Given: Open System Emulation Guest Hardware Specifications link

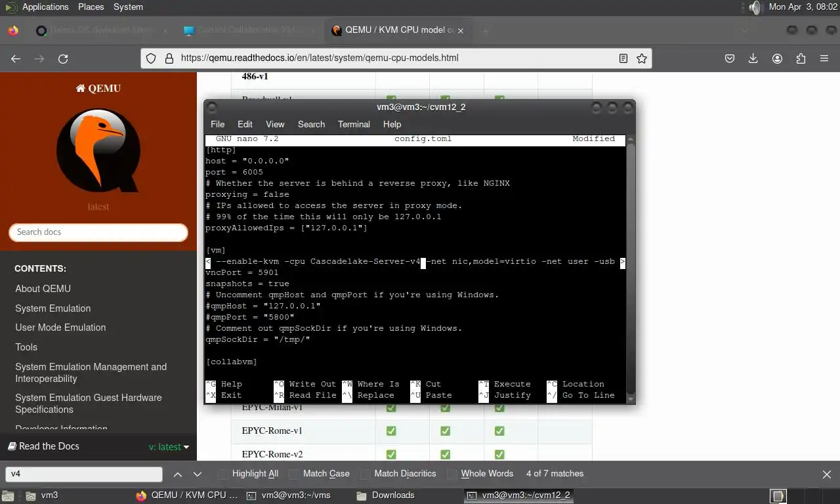Looking at the screenshot, I should point(89,404).
